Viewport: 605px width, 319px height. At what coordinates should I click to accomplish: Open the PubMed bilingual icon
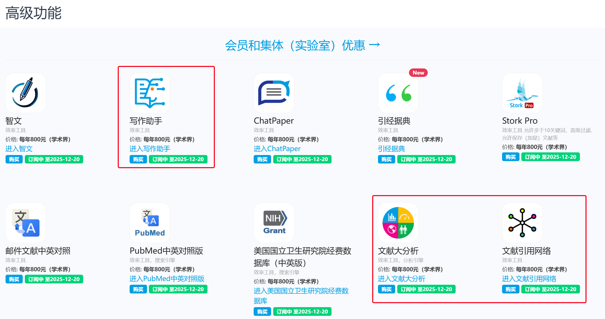click(150, 223)
